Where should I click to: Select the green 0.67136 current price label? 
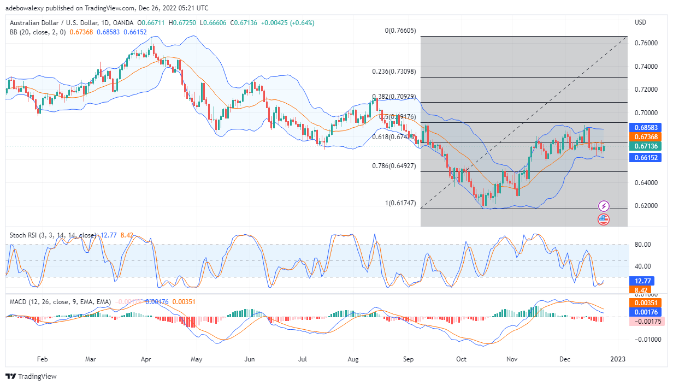pyautogui.click(x=645, y=146)
